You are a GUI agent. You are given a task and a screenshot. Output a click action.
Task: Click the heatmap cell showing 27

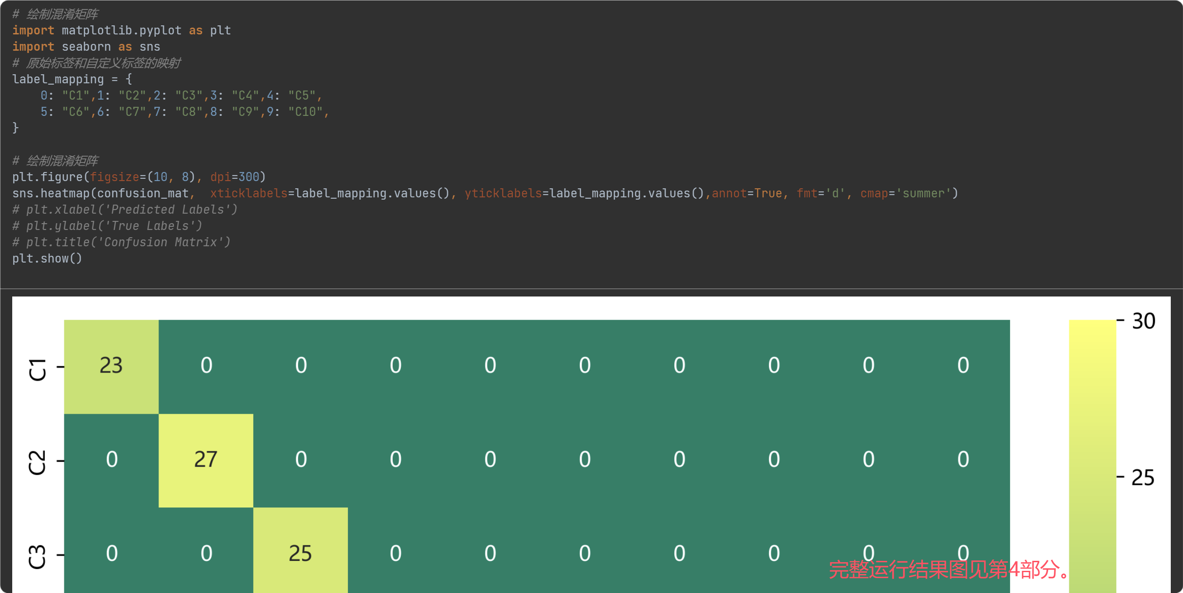point(206,460)
